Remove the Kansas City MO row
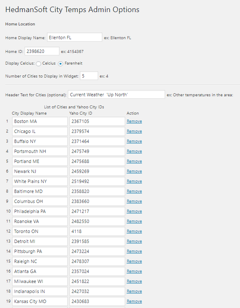The image size is (240, 308). tap(134, 301)
